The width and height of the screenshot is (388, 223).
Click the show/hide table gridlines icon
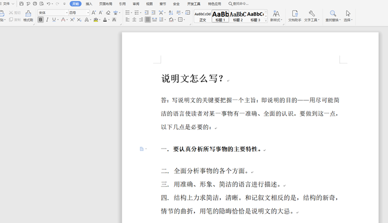tap(188, 13)
